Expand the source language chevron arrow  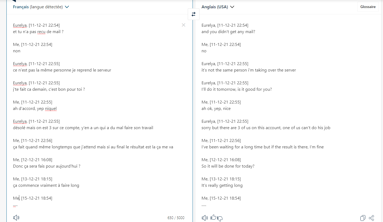pos(67,7)
